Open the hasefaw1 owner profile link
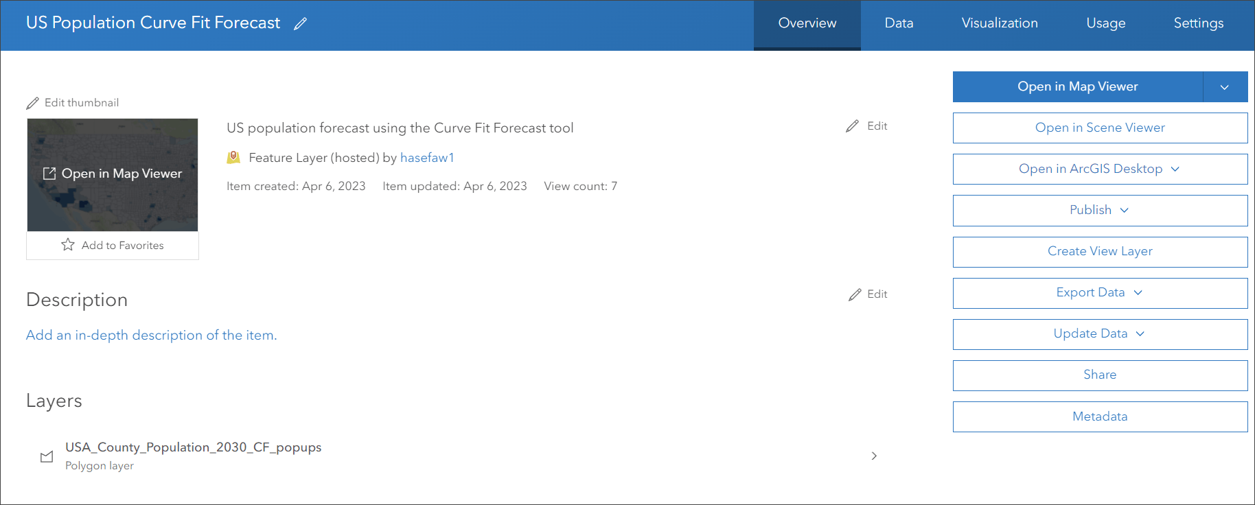The width and height of the screenshot is (1255, 505). (427, 158)
